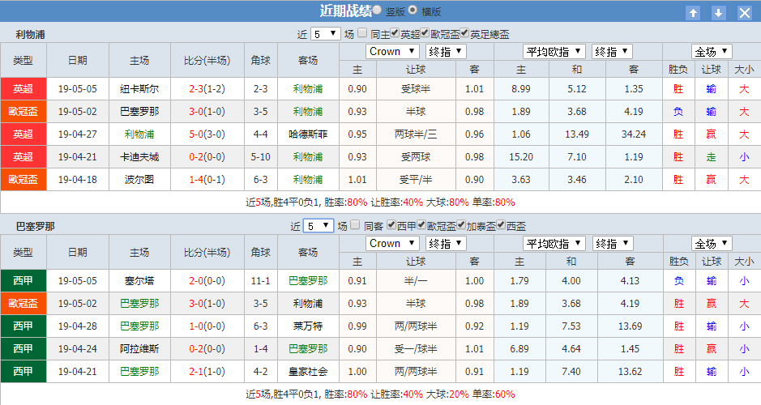Viewport: 761px width, 405px height.
Task: Open match count dropdown in Liverpool section
Action: point(325,34)
